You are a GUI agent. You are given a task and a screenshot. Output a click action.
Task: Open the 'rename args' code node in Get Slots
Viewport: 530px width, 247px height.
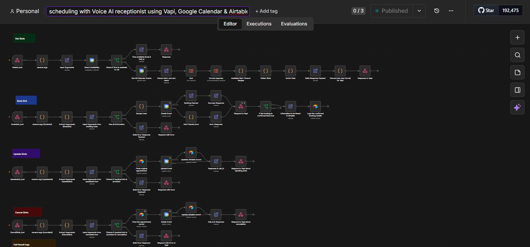tap(42, 60)
